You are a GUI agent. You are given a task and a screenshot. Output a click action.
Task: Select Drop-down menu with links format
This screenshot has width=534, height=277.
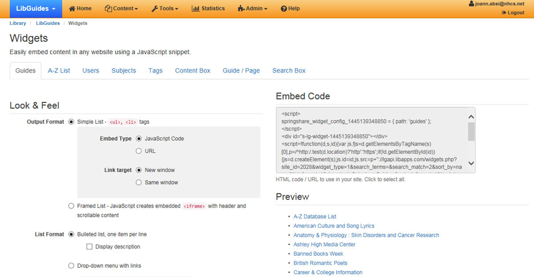pos(71,266)
